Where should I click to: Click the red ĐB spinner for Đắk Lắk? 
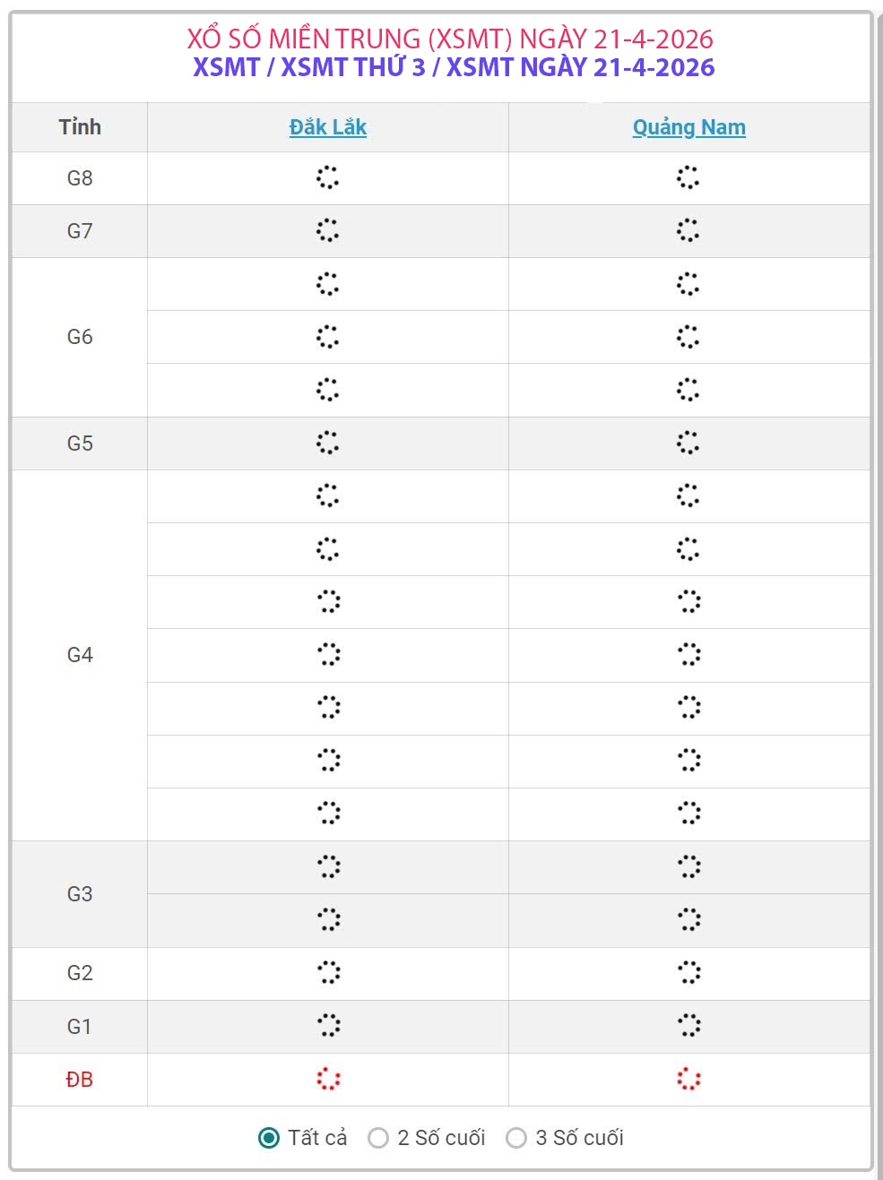[x=329, y=1079]
